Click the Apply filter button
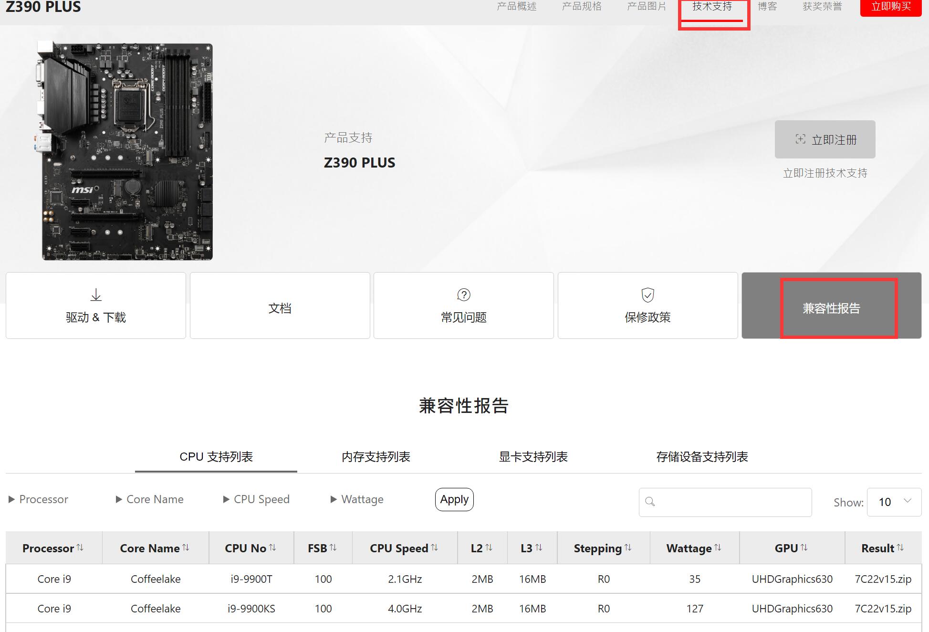 point(454,499)
